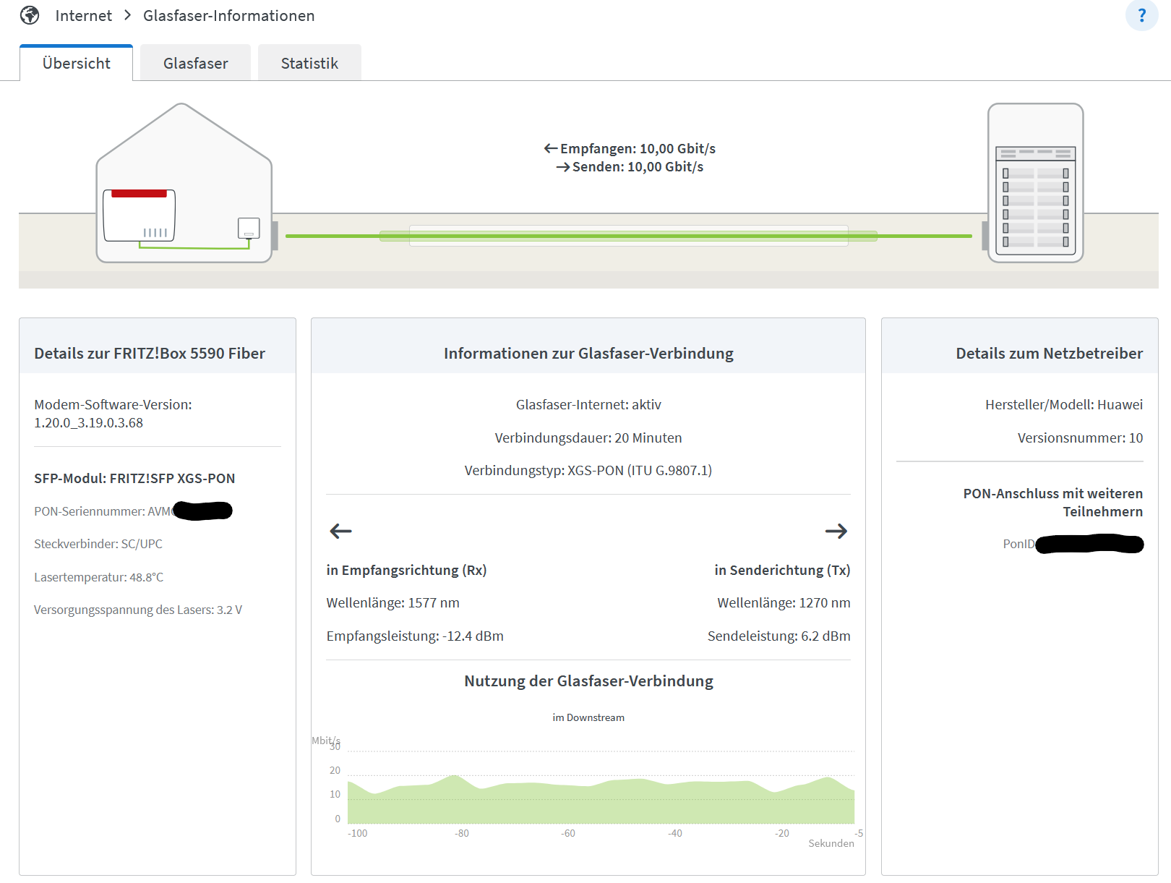Click 'Wellenlänge: 1577 nm' value
The height and width of the screenshot is (883, 1171).
(x=393, y=602)
